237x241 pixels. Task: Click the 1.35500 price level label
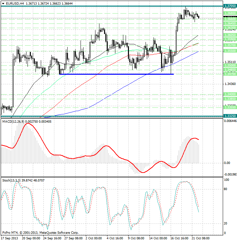click(x=230, y=51)
